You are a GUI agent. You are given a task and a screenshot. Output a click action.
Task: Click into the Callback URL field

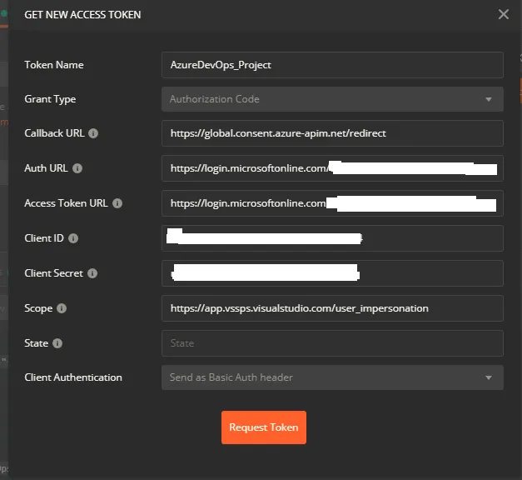331,133
